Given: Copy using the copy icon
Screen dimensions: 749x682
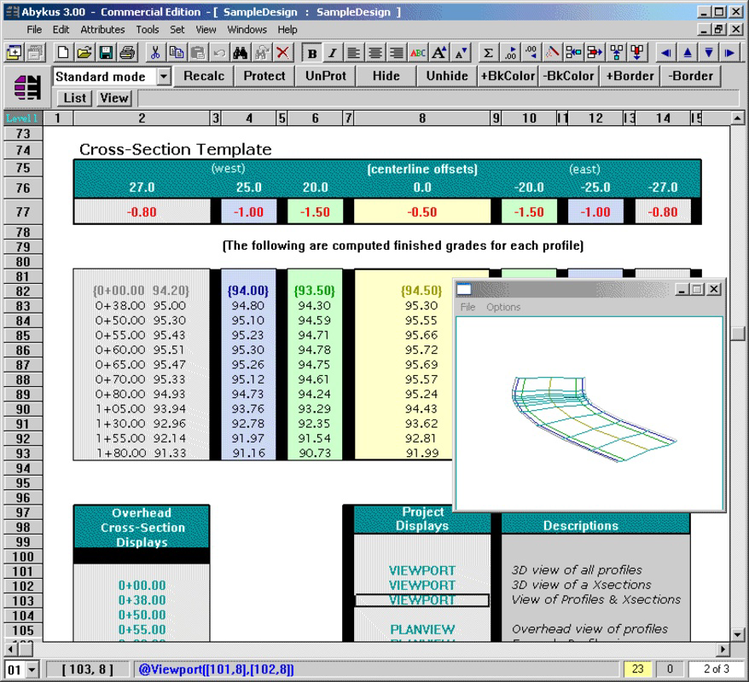Looking at the screenshot, I should (177, 53).
